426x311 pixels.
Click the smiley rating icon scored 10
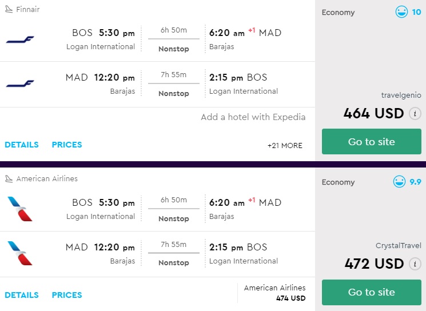(x=402, y=12)
